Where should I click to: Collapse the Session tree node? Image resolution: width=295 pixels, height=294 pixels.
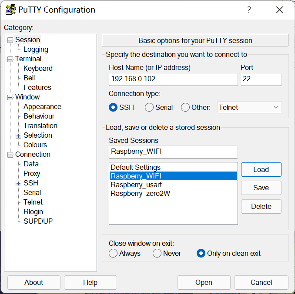coord(10,40)
